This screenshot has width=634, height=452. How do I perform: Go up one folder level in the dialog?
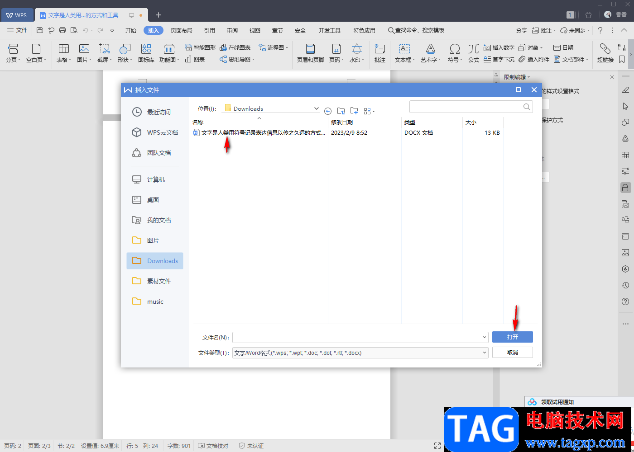341,111
